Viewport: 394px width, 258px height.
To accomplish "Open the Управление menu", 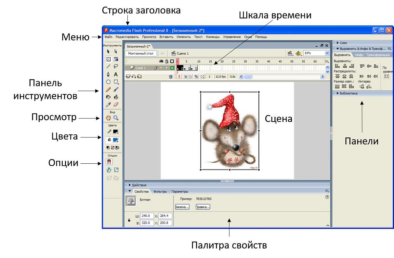I will point(232,37).
